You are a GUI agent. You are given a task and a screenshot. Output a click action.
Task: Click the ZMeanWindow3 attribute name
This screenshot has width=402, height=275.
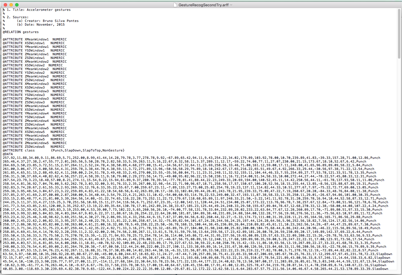click(37, 98)
